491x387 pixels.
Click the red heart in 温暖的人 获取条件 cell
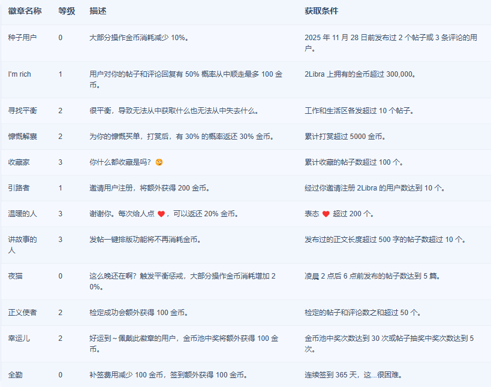tap(326, 214)
